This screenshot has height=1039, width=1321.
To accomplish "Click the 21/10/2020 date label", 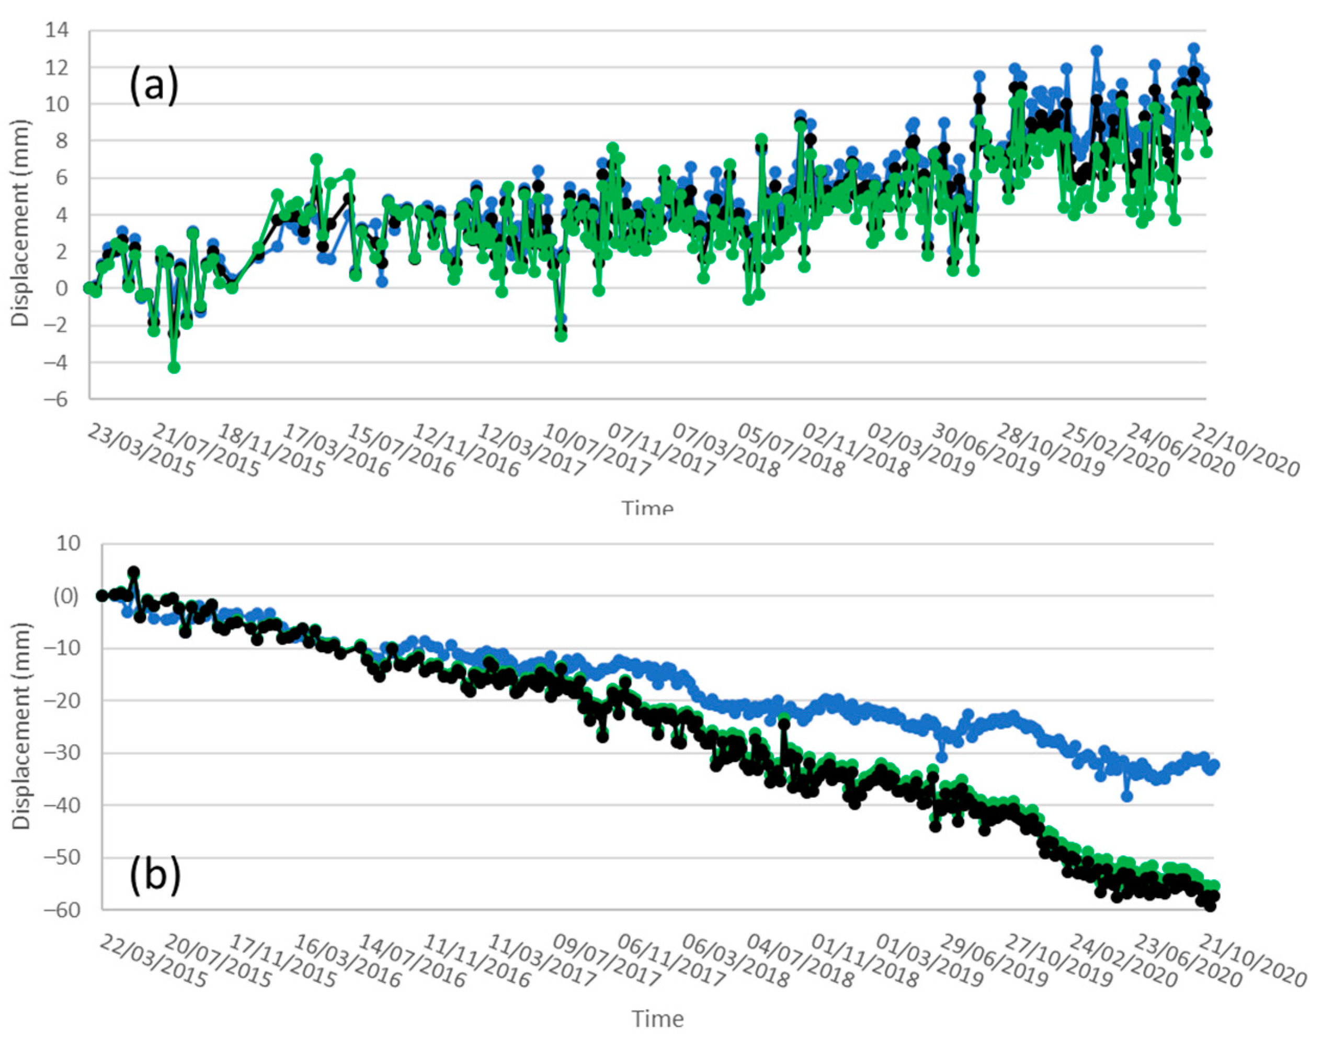I will [x=1252, y=962].
